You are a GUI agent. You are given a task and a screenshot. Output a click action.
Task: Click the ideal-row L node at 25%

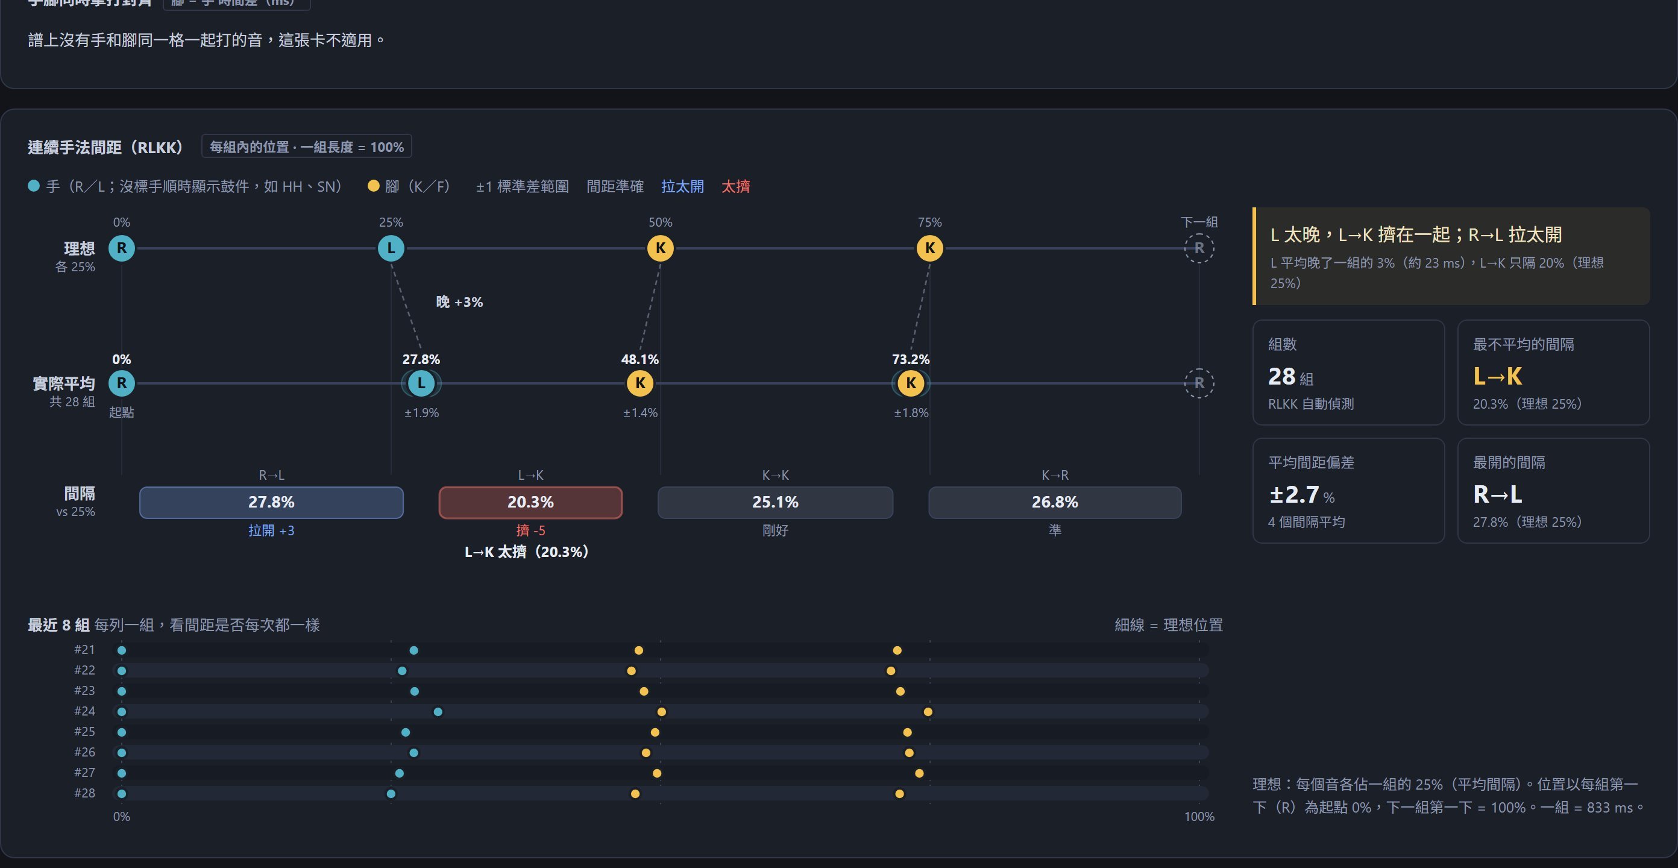[x=391, y=248]
